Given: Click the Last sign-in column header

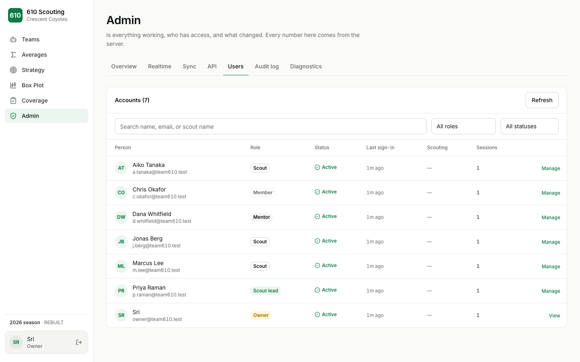Looking at the screenshot, I should click(x=380, y=148).
